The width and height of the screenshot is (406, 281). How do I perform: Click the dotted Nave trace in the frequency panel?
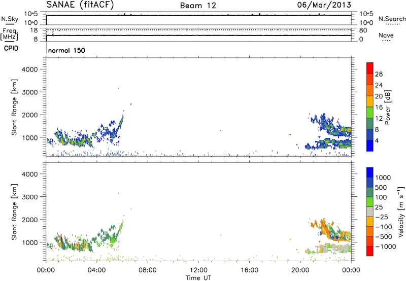[198, 30]
